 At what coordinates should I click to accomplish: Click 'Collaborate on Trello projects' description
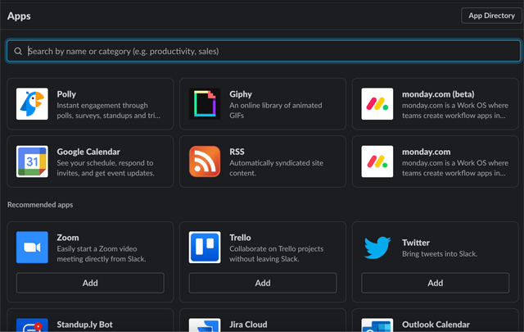coord(277,254)
